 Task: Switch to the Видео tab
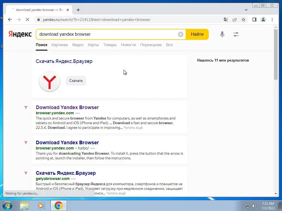[78, 45]
